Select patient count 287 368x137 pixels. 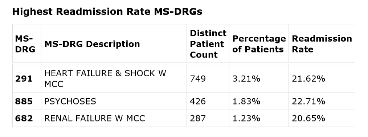(x=198, y=118)
